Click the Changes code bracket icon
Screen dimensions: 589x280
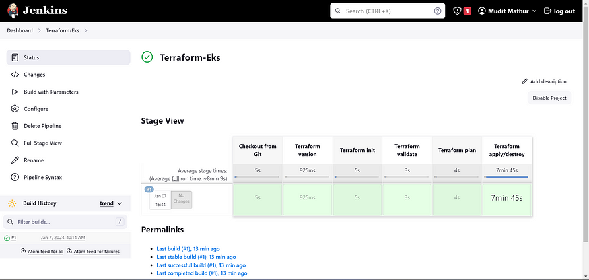pos(15,75)
